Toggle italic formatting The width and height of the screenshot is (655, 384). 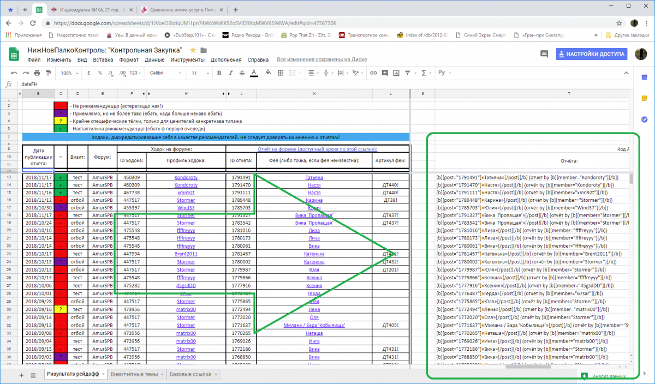click(230, 73)
